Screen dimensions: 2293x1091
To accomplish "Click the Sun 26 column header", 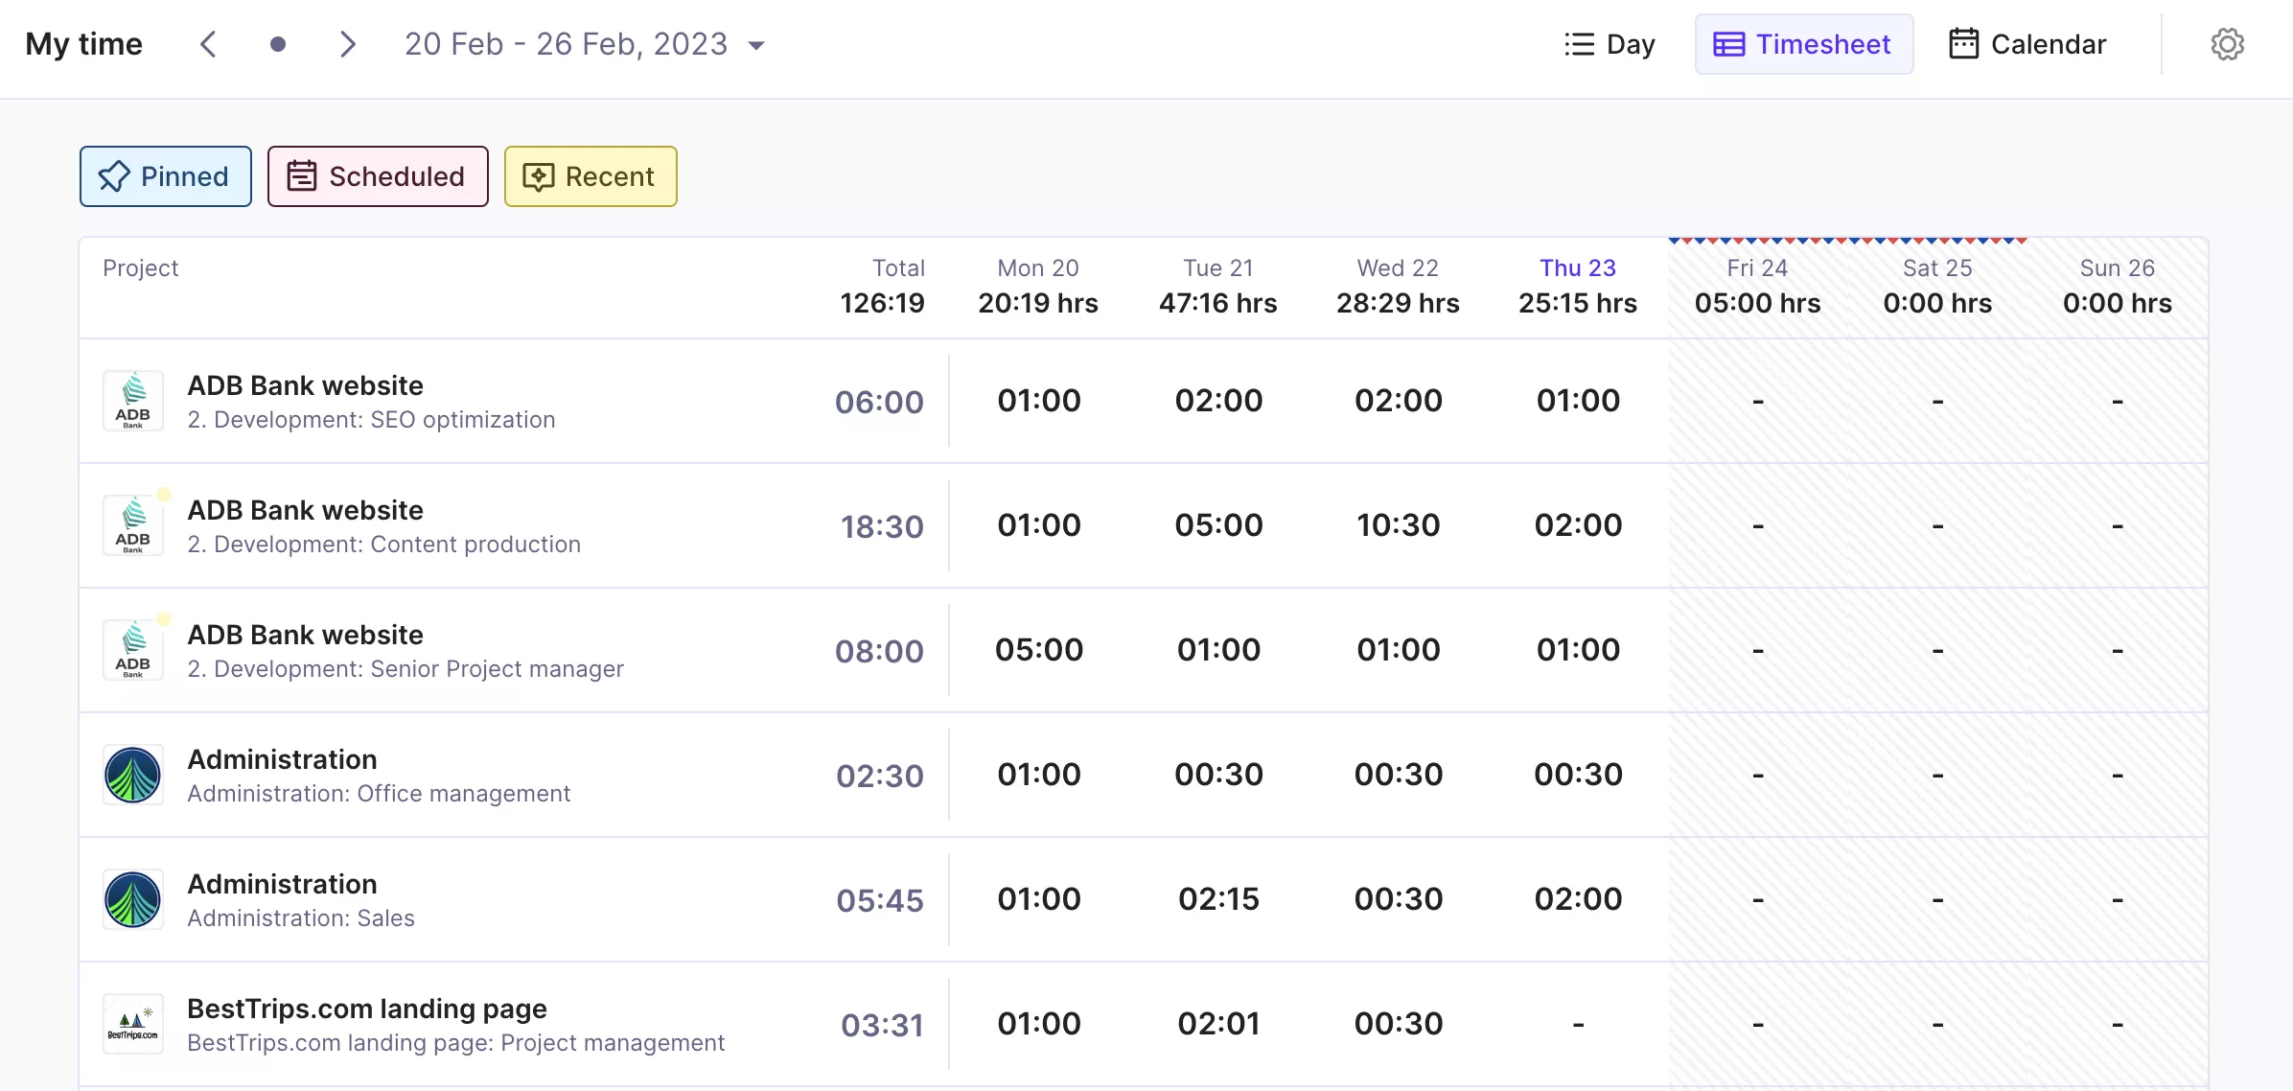I will click(2118, 287).
